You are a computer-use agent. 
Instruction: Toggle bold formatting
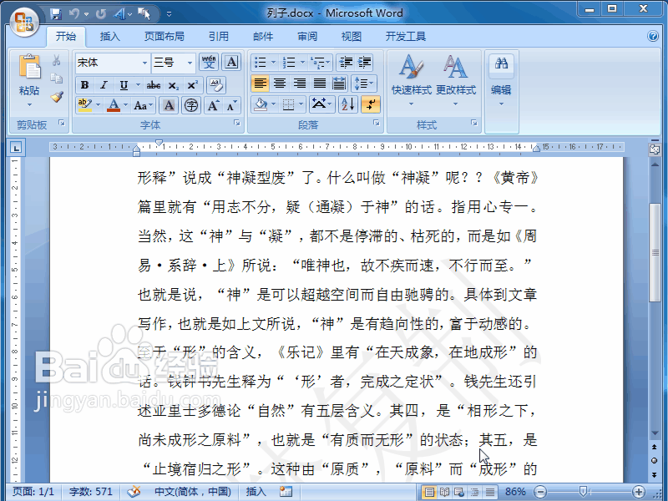tap(85, 85)
